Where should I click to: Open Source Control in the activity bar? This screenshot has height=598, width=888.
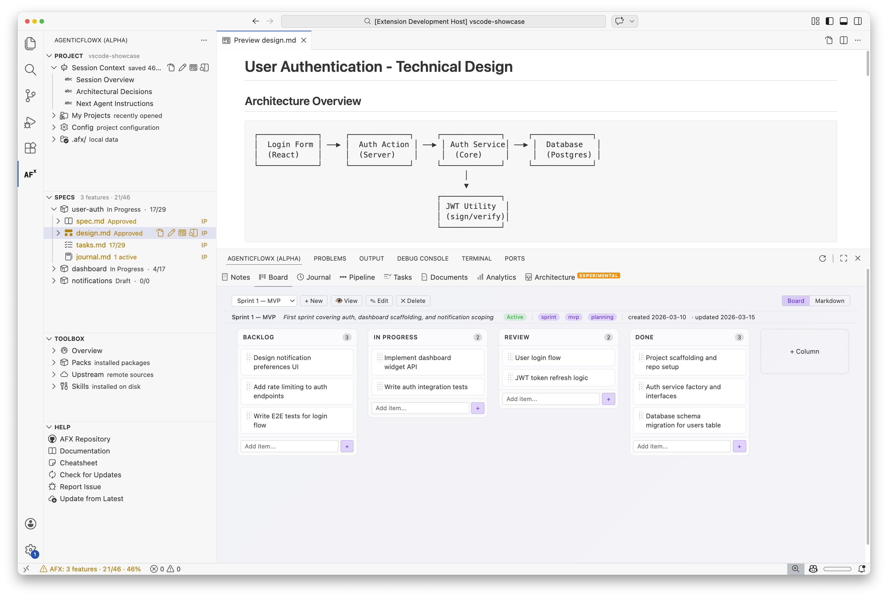pos(30,96)
